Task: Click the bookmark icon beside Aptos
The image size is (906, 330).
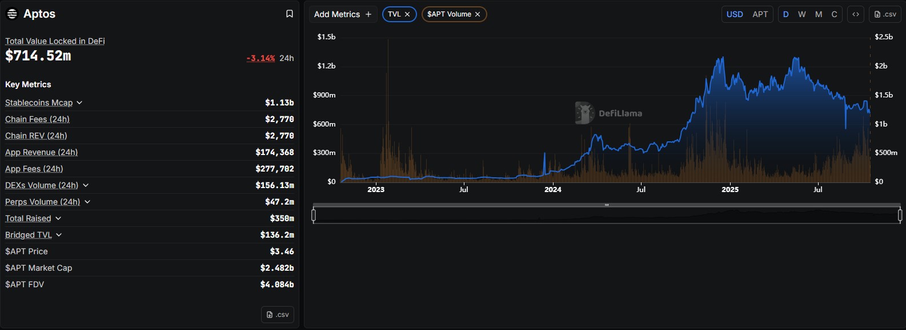Action: (x=290, y=14)
